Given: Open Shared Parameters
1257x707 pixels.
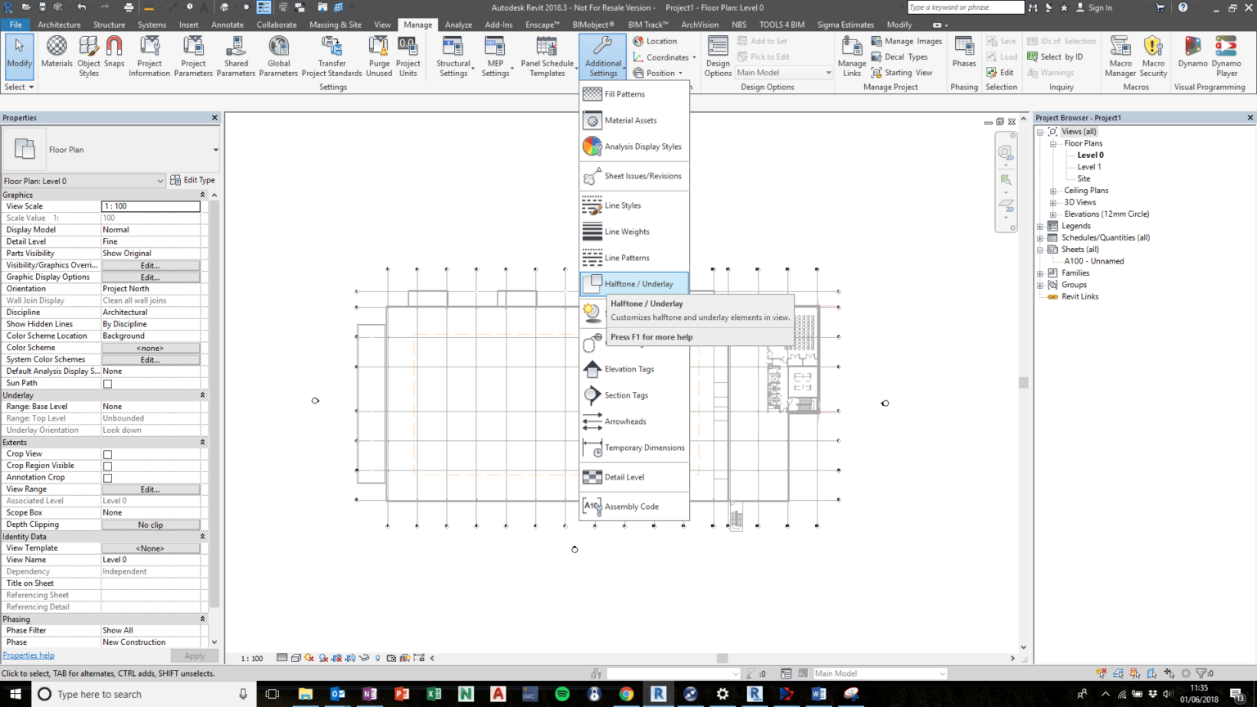Looking at the screenshot, I should [236, 56].
